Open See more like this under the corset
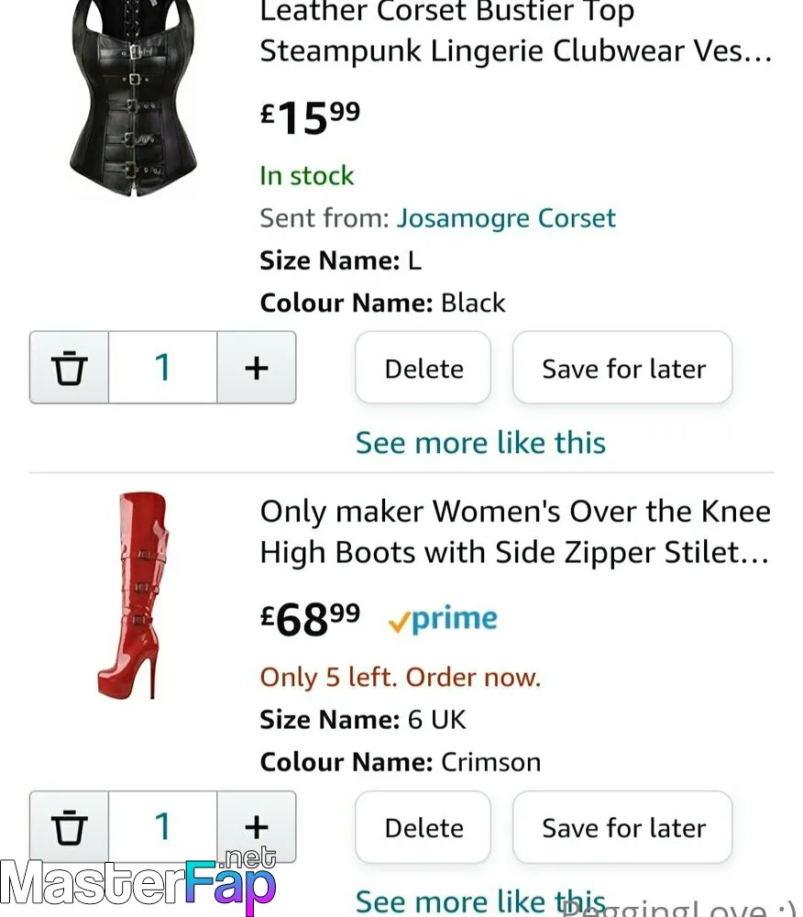 click(480, 443)
